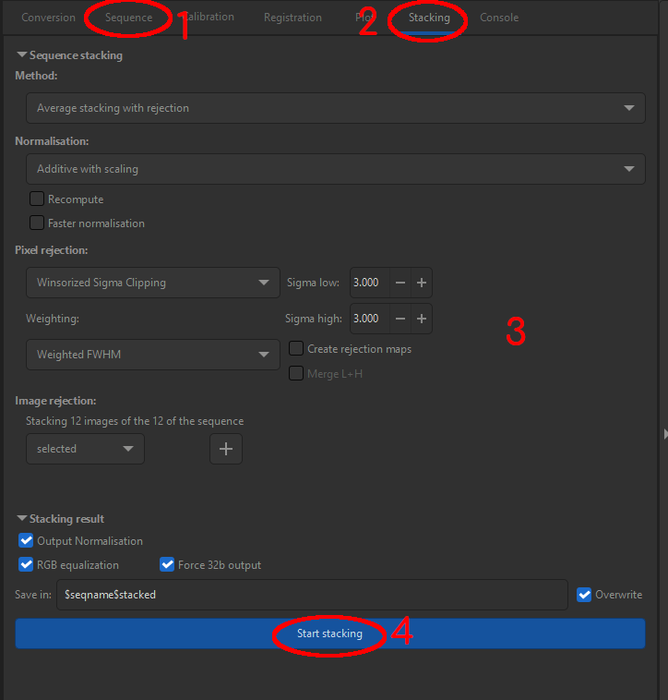
Task: Increase the Sigma high value
Action: pos(421,319)
